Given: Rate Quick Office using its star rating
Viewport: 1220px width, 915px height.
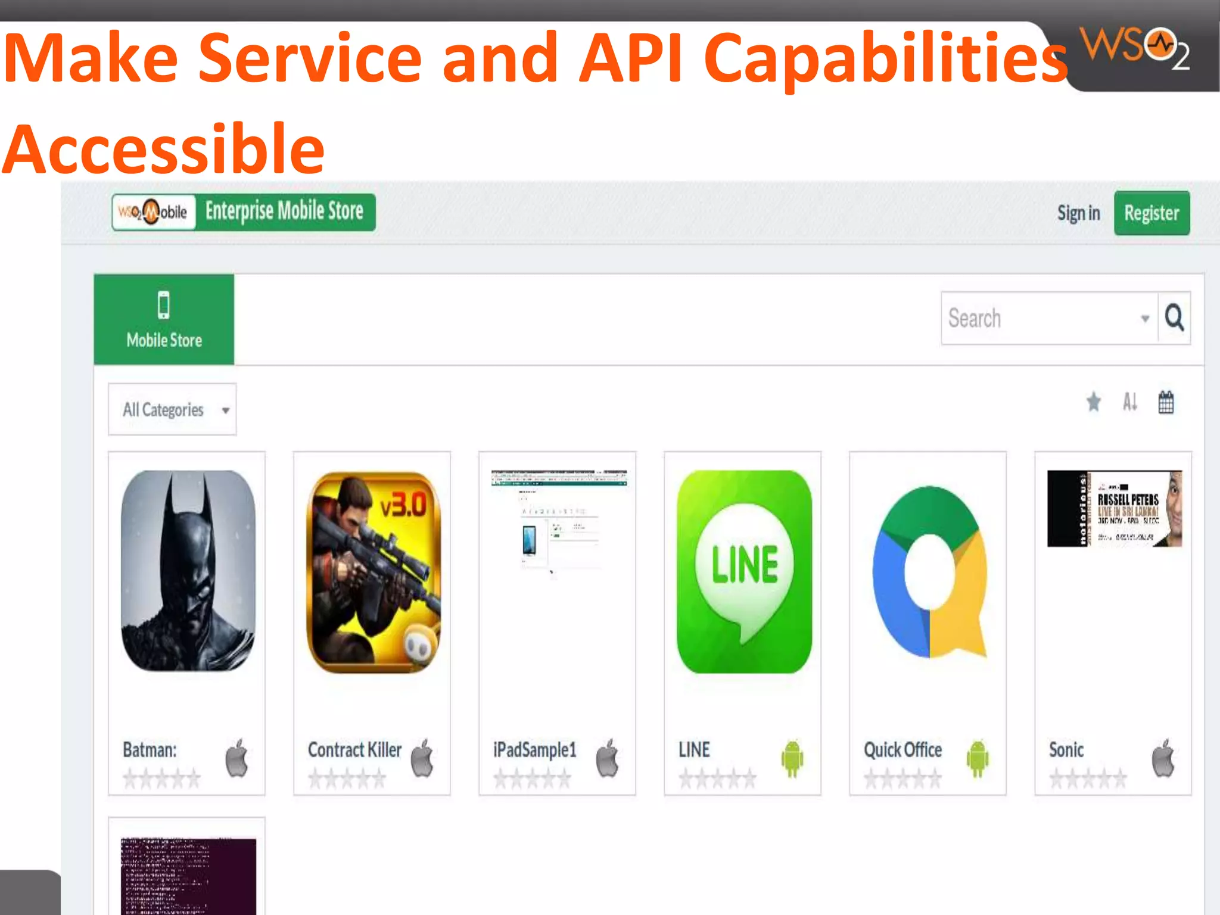Looking at the screenshot, I should click(903, 779).
